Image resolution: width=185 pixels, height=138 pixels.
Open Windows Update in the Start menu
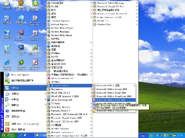25,75
